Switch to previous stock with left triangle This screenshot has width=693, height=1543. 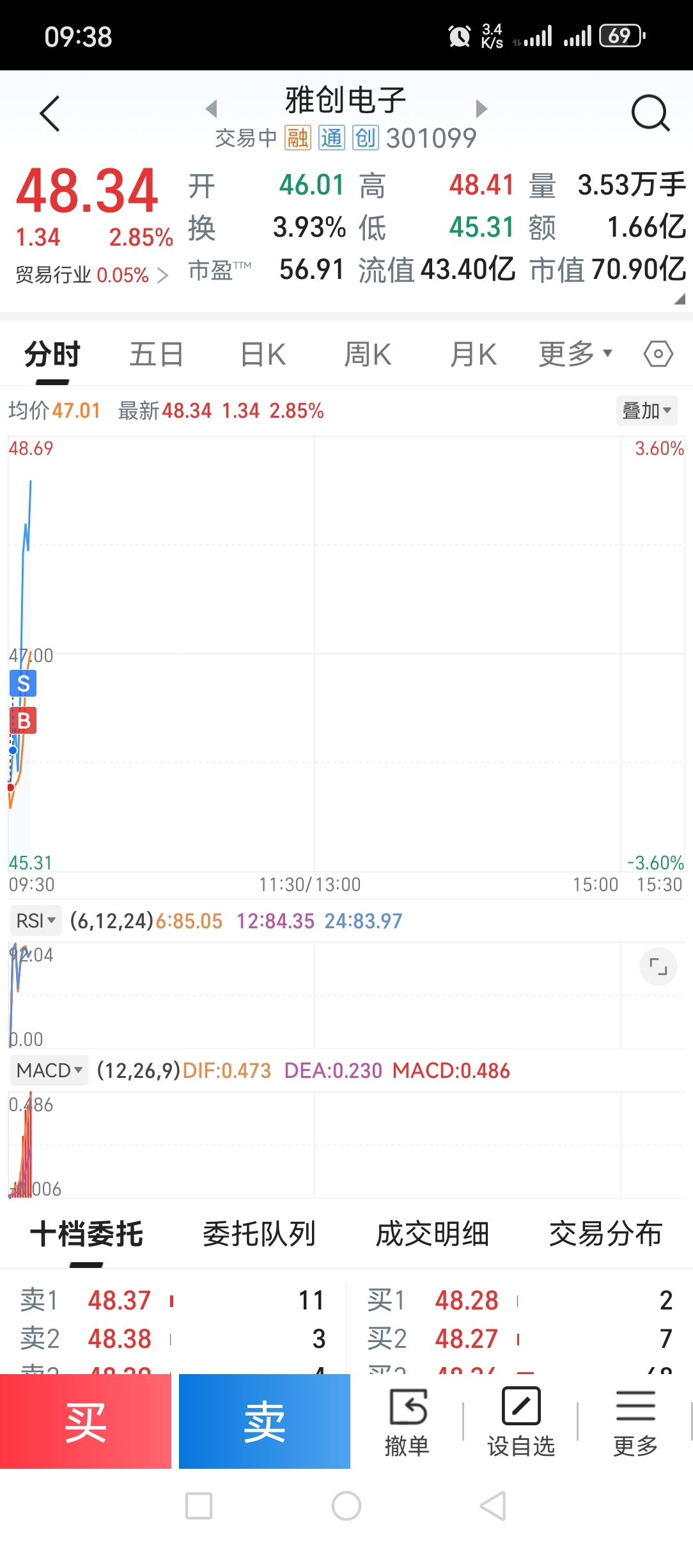pos(212,108)
